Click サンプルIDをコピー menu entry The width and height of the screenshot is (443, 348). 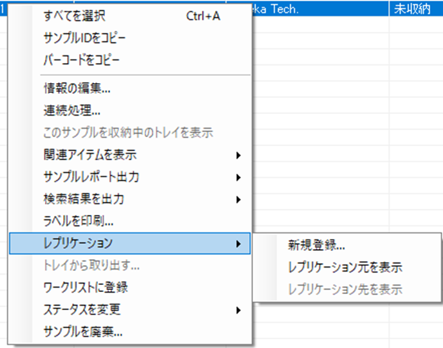point(85,38)
